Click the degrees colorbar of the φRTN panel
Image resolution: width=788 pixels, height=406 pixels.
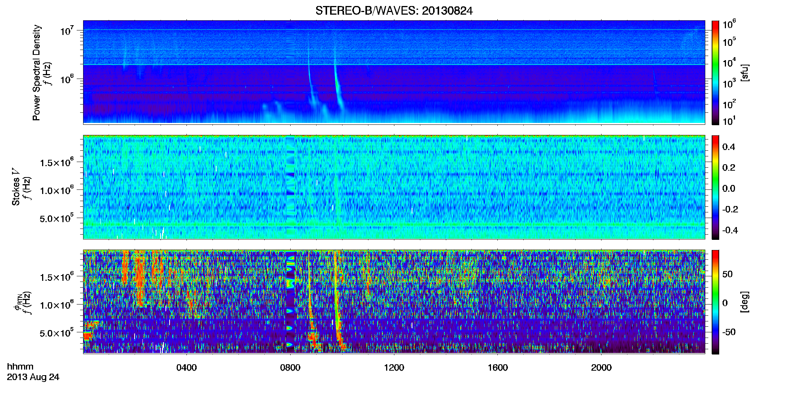point(715,302)
